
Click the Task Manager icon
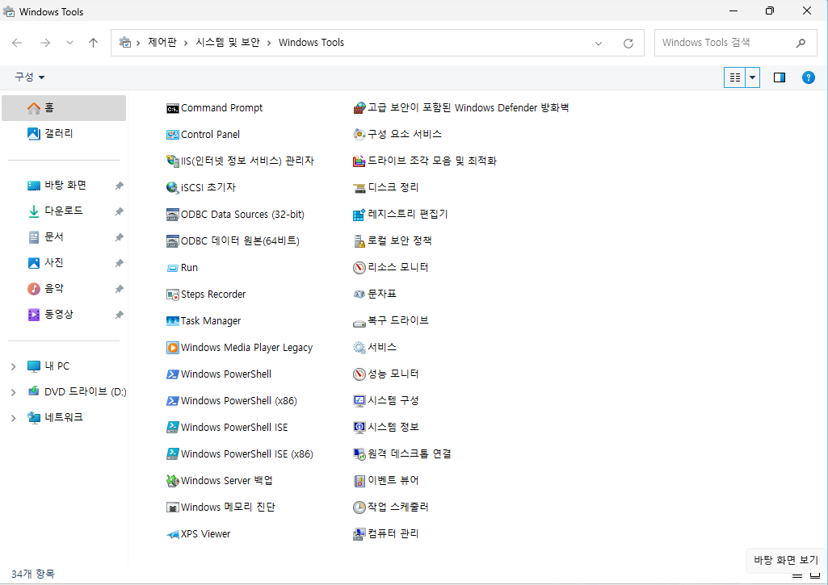click(x=172, y=321)
